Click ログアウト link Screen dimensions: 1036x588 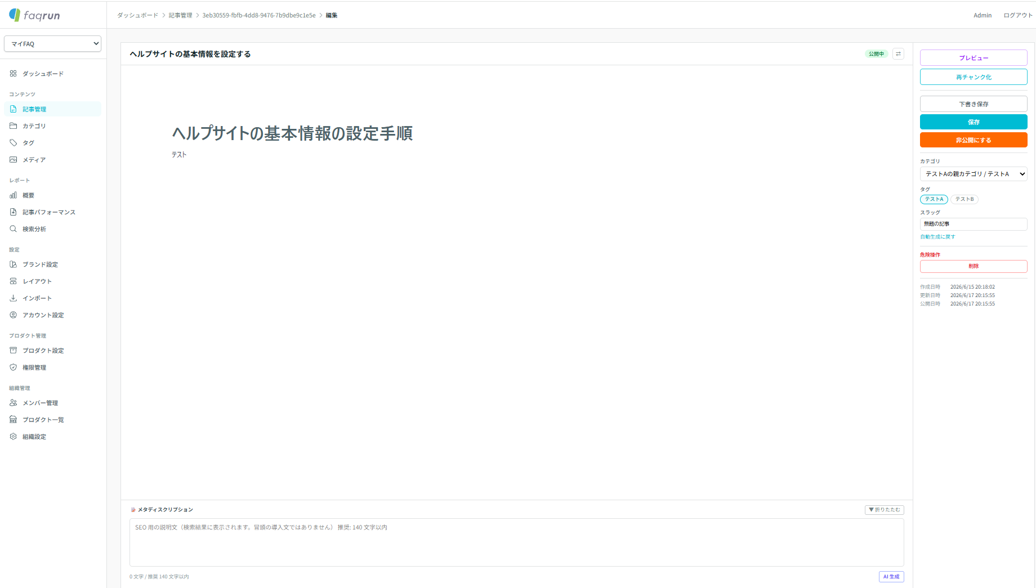coord(1018,15)
